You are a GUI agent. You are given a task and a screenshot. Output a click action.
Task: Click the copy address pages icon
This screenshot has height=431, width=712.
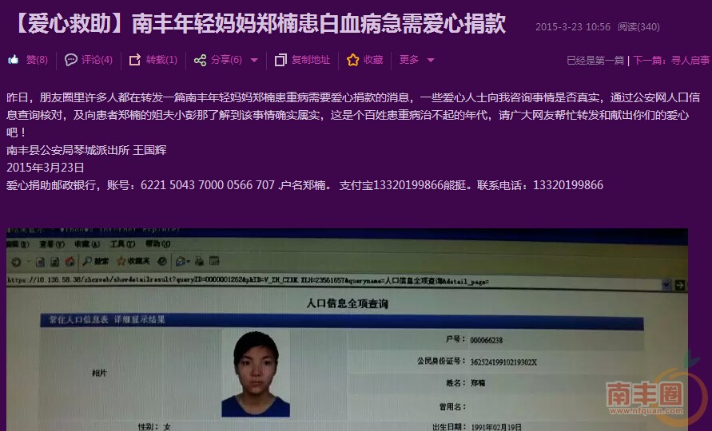point(280,60)
